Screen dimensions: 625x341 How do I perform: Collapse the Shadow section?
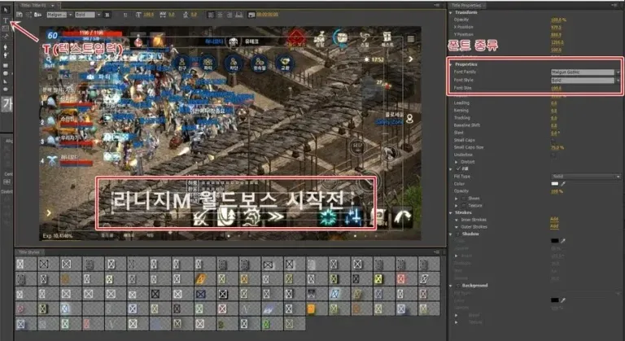[x=451, y=234]
